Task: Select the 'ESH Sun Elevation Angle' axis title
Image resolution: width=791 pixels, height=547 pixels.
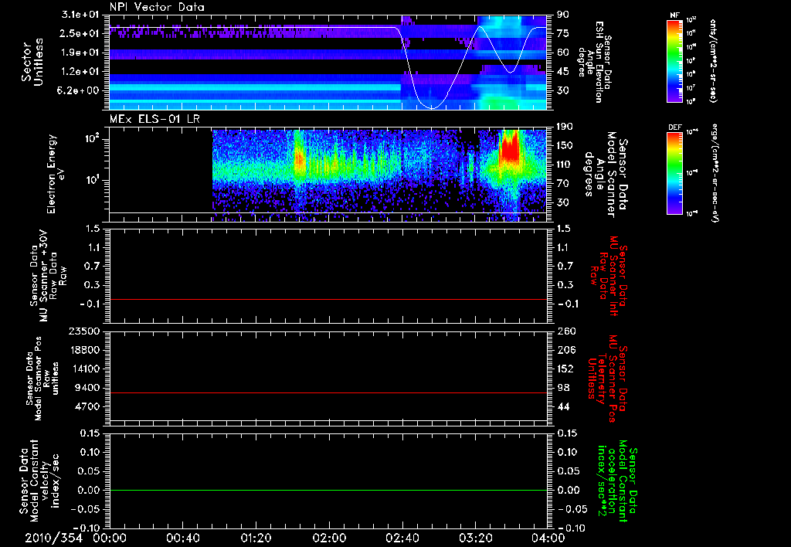Action: [x=596, y=62]
